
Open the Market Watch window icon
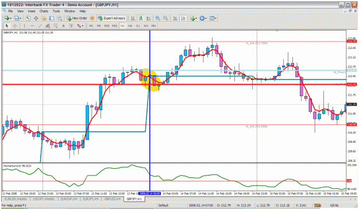28,18
